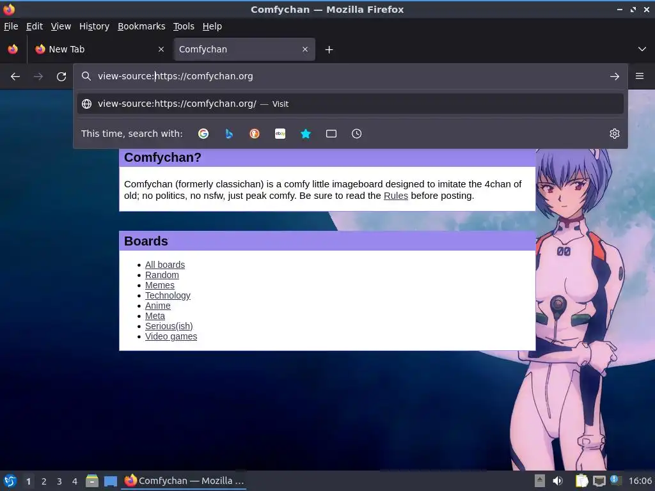655x491 pixels.
Task: Open the Anime board link
Action: pyautogui.click(x=157, y=306)
